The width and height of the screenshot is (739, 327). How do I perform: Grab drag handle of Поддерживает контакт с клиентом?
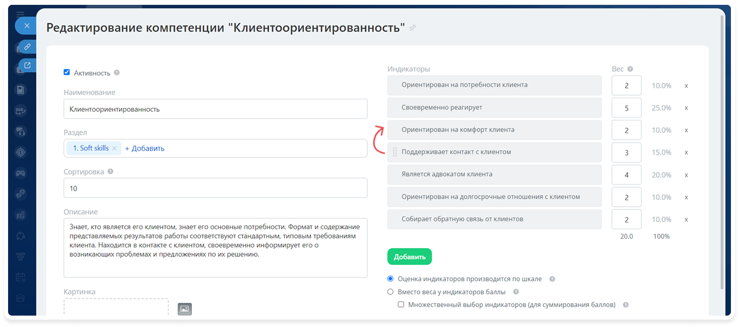coord(395,152)
